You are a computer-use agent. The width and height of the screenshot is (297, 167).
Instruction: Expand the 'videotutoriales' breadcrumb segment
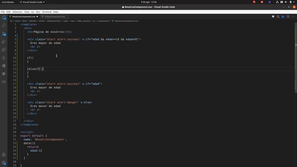click(54, 21)
